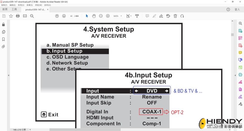244x131 pixels.
Task: Go to the next page with the down arrow
Action: pyautogui.click(x=64, y=16)
